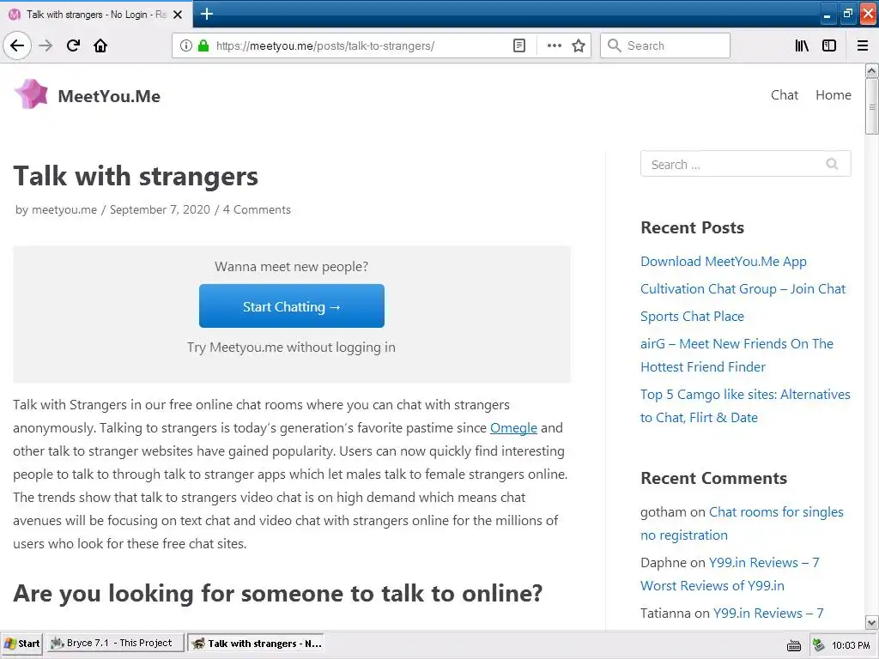Select the Talk with strangers browser tab
The height and width of the screenshot is (659, 879).
(x=96, y=15)
